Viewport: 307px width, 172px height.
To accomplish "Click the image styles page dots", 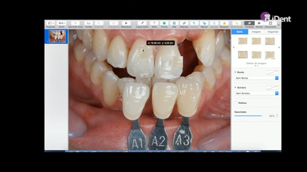I will (x=256, y=66).
